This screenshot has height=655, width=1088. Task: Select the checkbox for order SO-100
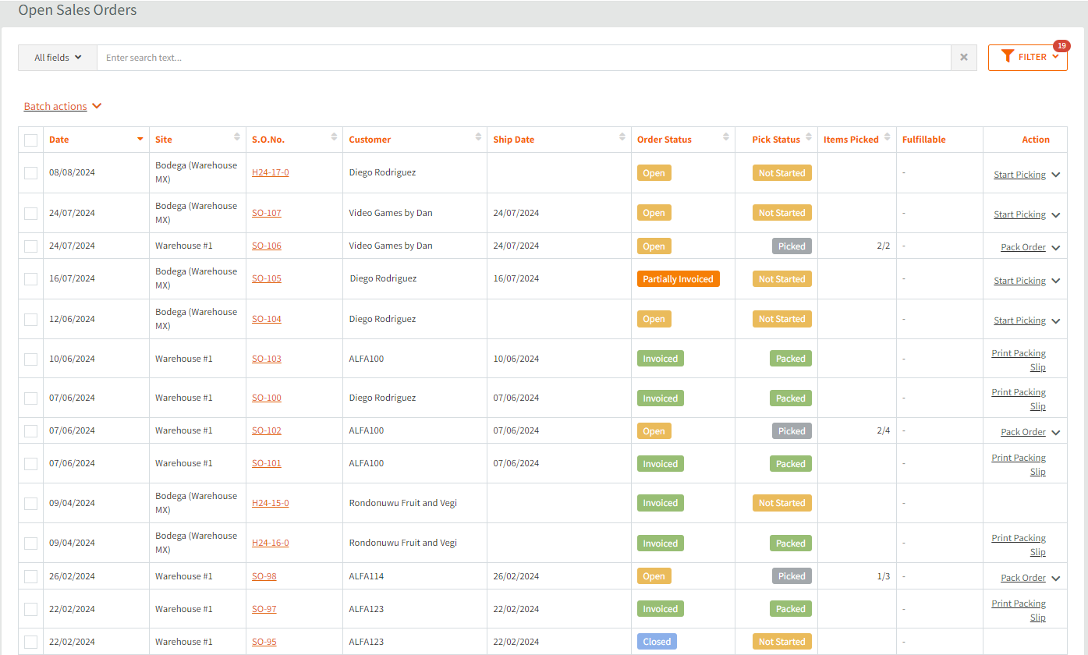(x=30, y=398)
